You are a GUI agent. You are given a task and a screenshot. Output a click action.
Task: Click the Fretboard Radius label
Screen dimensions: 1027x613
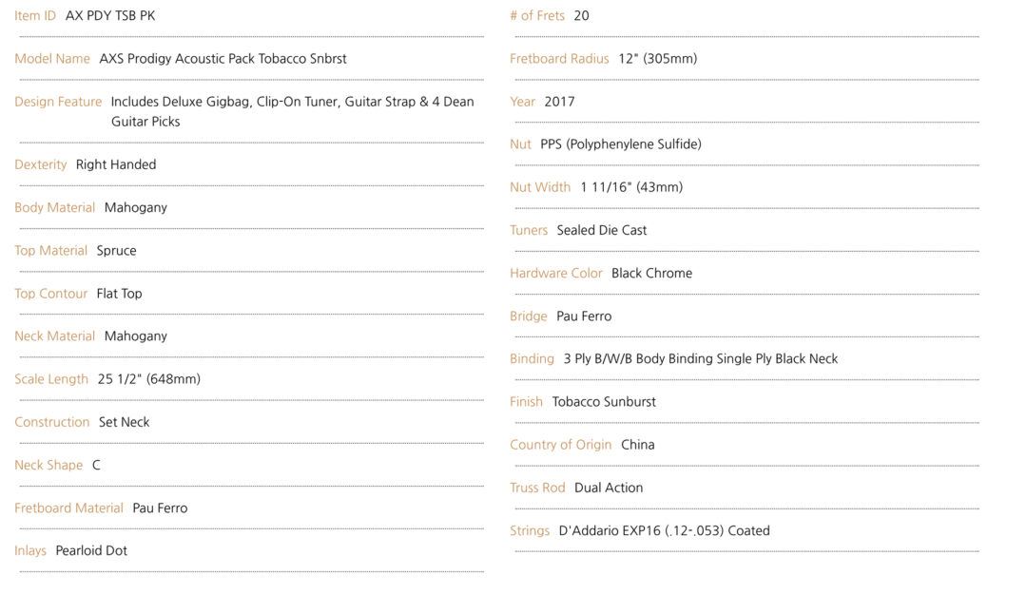pyautogui.click(x=559, y=59)
